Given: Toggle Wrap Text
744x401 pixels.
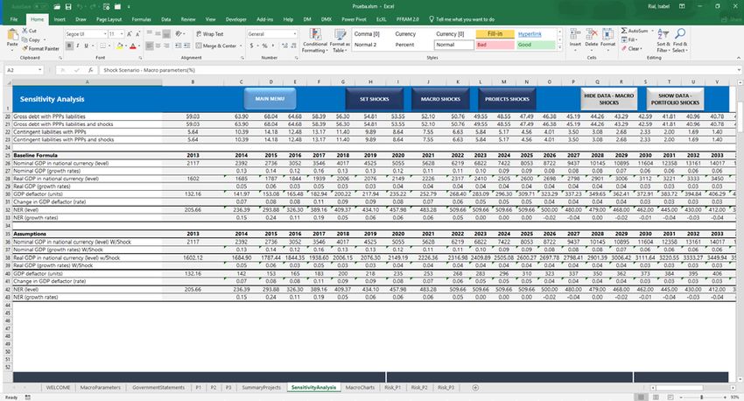Looking at the screenshot, I should 209,34.
